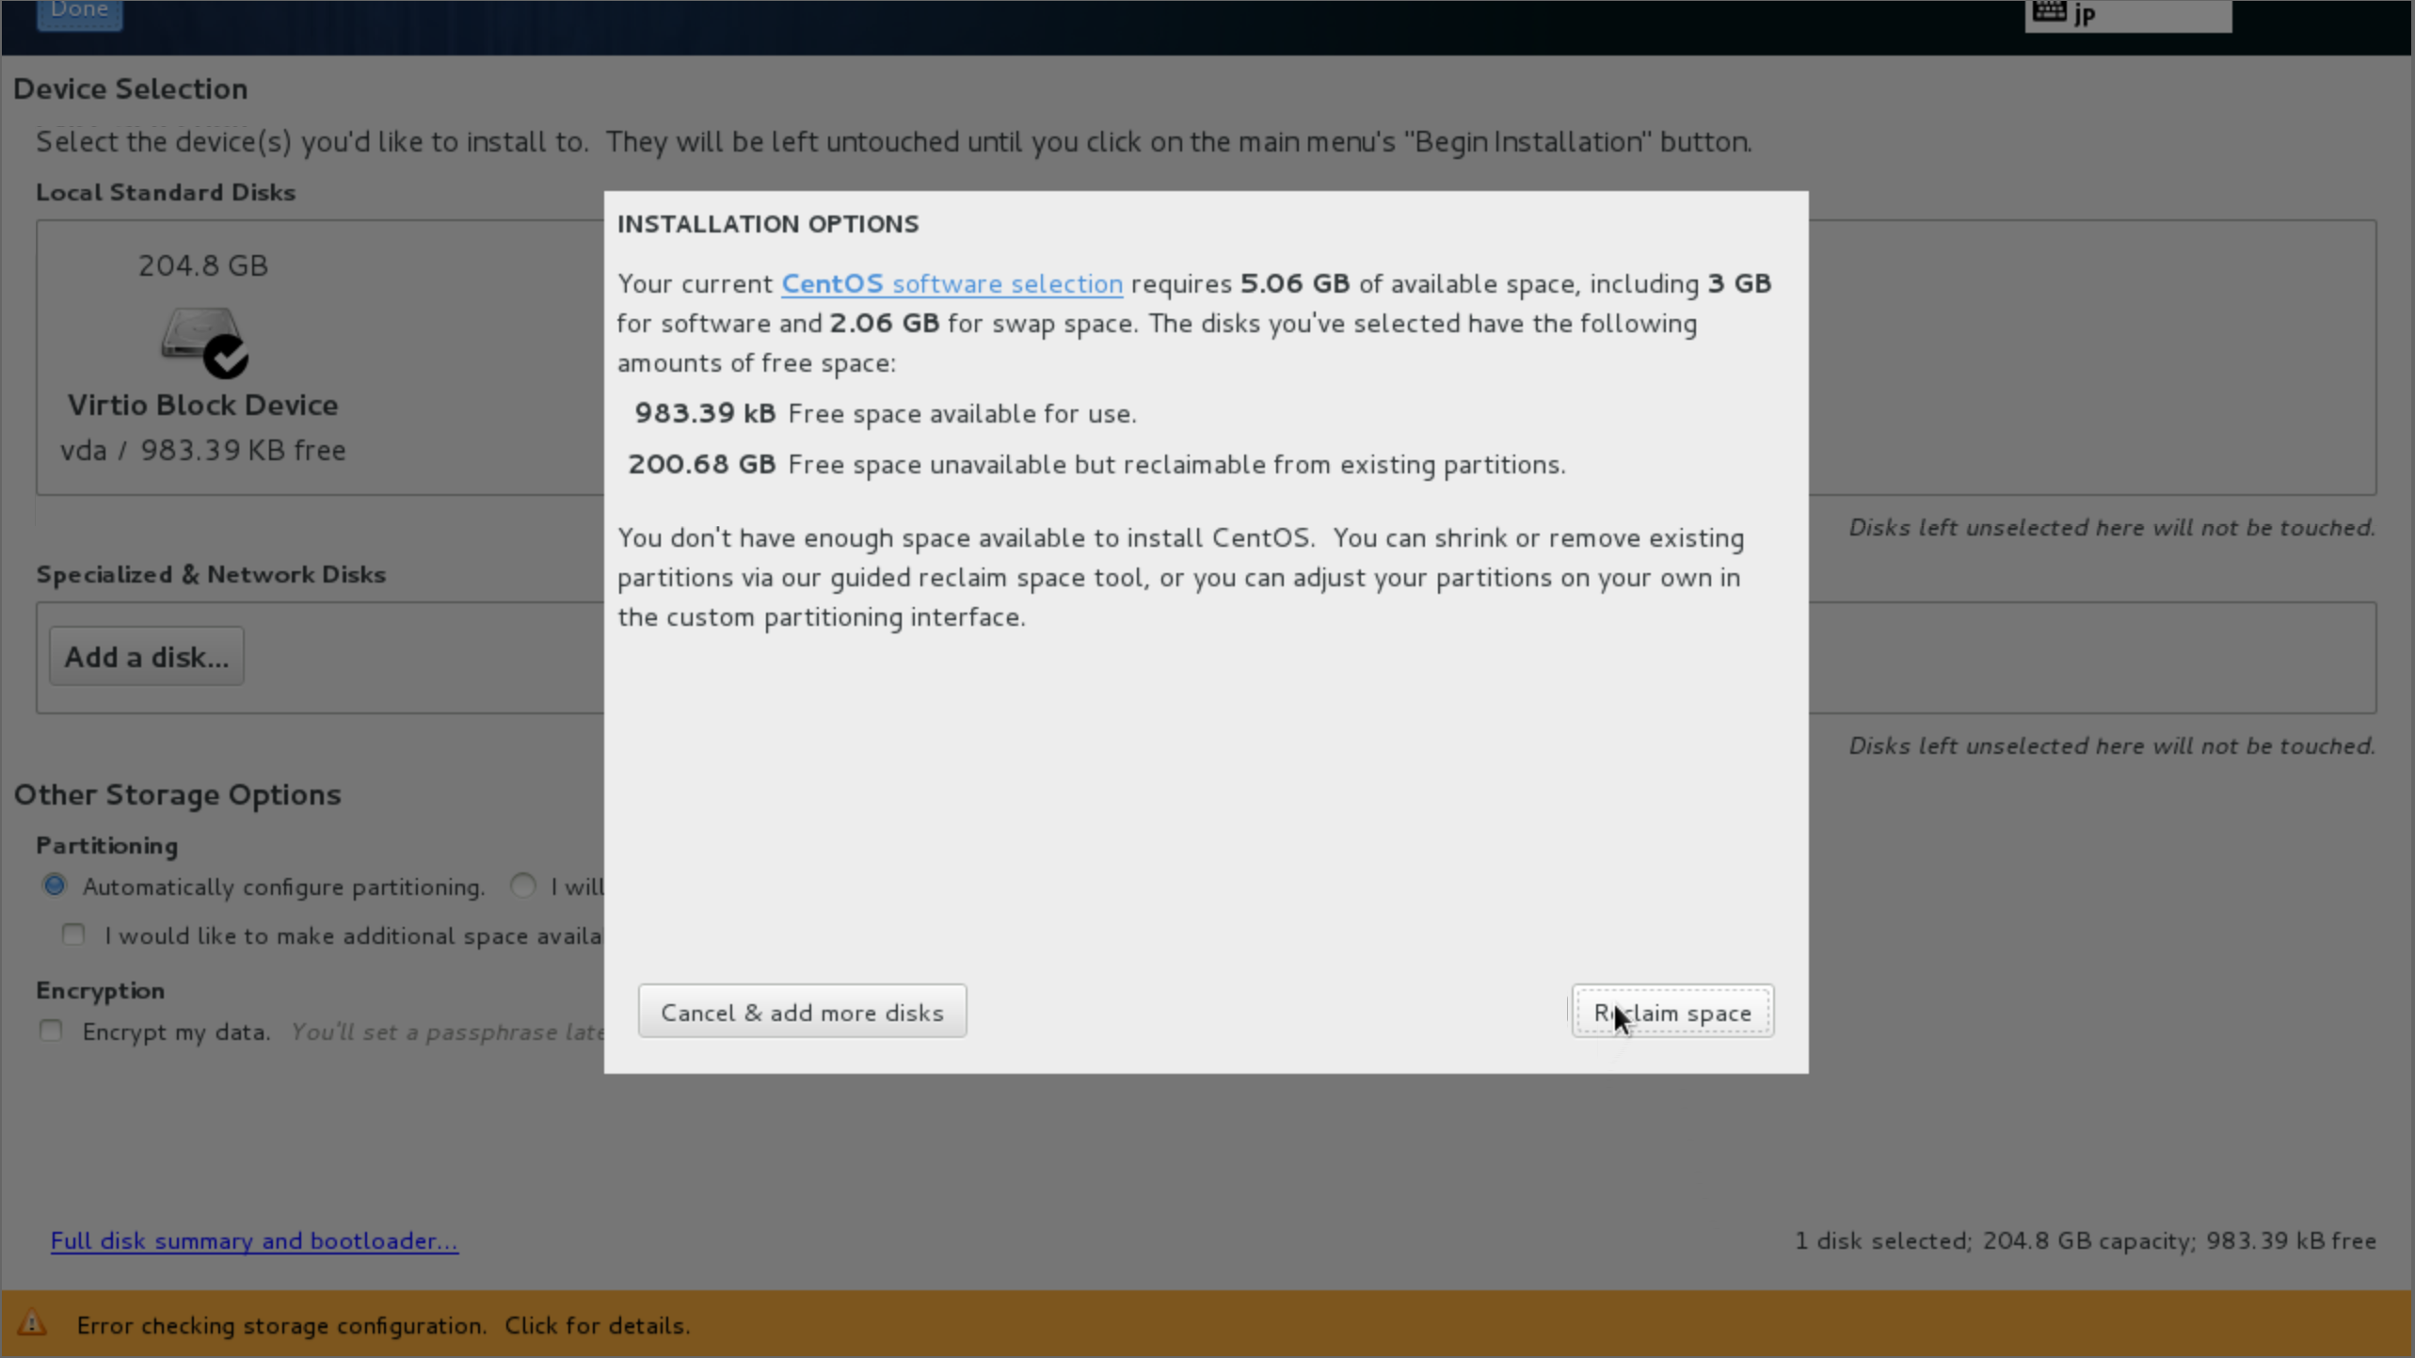Click Cancel & add more disks
Image resolution: width=2415 pixels, height=1358 pixels.
[x=802, y=1012]
